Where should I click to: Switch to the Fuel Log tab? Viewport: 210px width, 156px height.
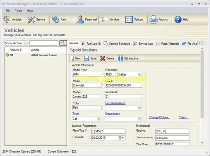(x=91, y=44)
